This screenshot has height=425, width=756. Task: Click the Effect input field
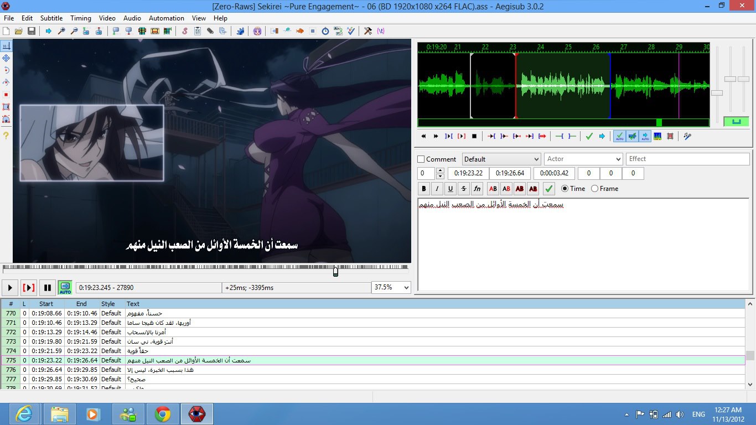[x=688, y=159]
